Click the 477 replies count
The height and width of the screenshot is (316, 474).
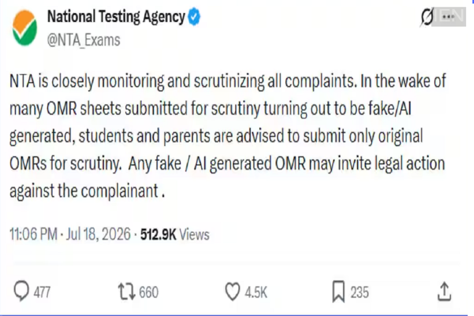[x=42, y=292]
